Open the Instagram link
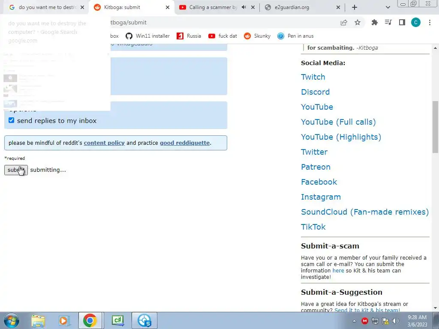439x329 pixels. pyautogui.click(x=321, y=197)
